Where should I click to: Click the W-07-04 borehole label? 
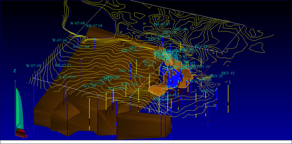(60, 40)
